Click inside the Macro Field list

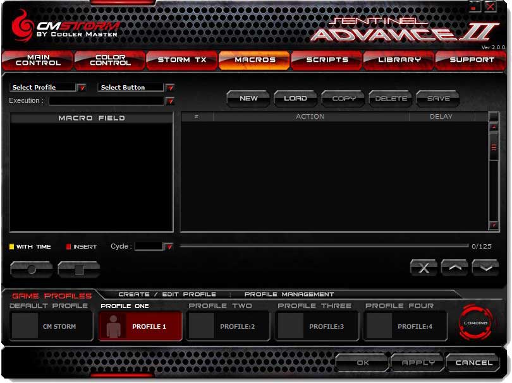tap(92, 177)
